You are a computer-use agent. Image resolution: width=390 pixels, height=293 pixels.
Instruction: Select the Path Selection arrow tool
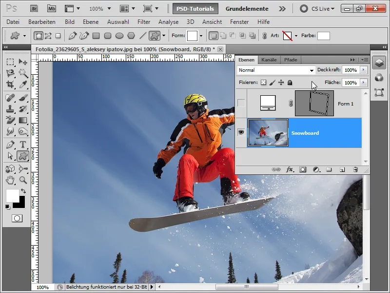[10, 156]
